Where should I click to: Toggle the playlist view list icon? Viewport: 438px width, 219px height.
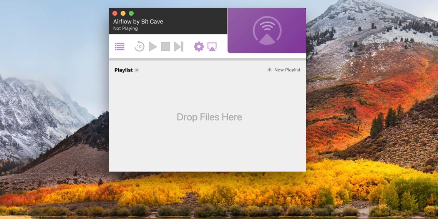tap(120, 47)
